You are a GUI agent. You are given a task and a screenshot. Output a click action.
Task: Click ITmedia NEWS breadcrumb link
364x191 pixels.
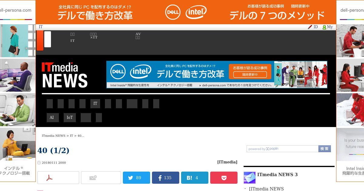[x=54, y=136]
